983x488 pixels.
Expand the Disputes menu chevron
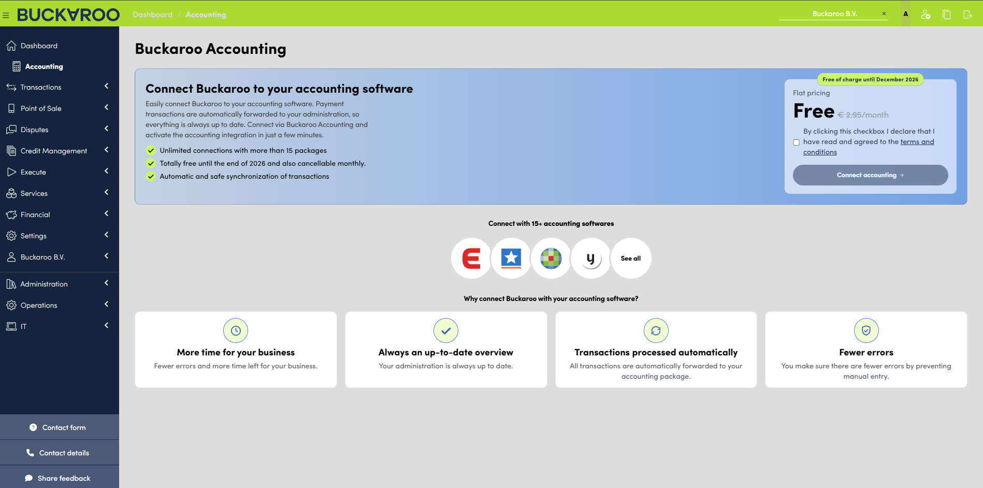(x=107, y=128)
